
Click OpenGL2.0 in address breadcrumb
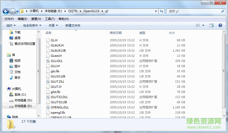(91, 11)
